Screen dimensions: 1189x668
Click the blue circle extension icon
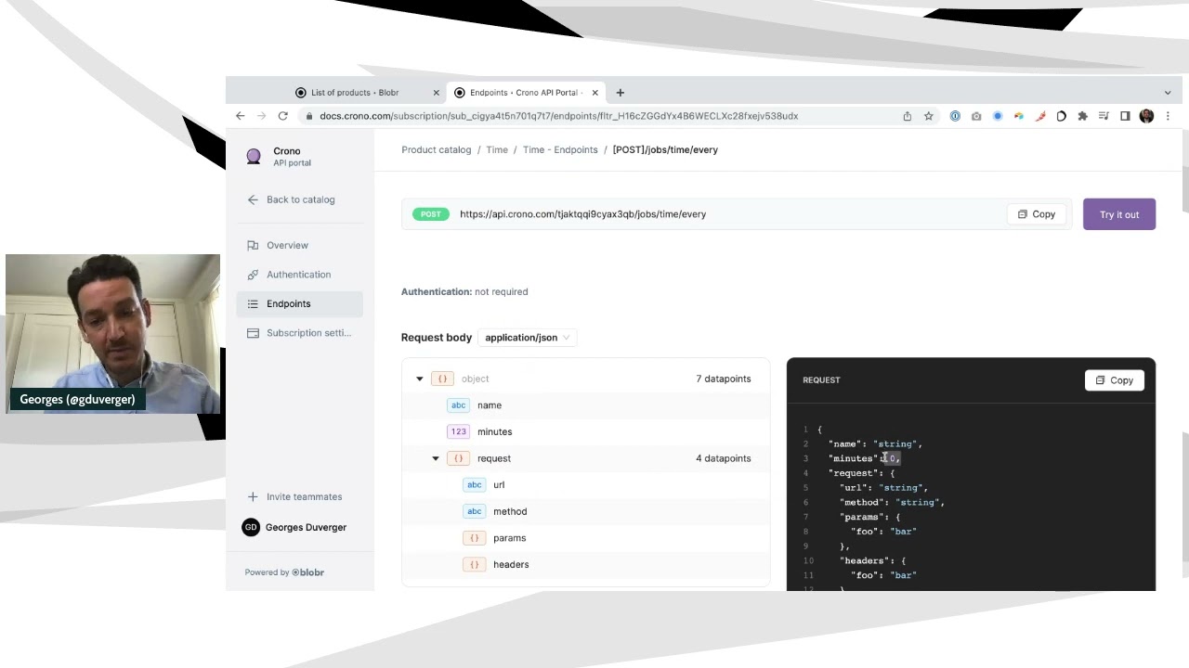[998, 116]
